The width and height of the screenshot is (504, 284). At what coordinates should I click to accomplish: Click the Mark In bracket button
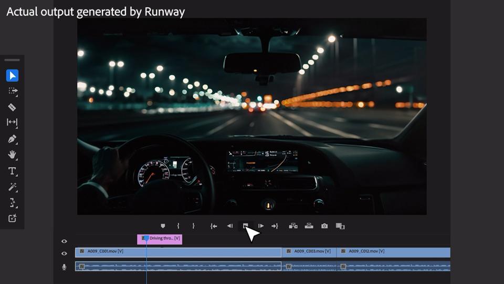tap(178, 226)
